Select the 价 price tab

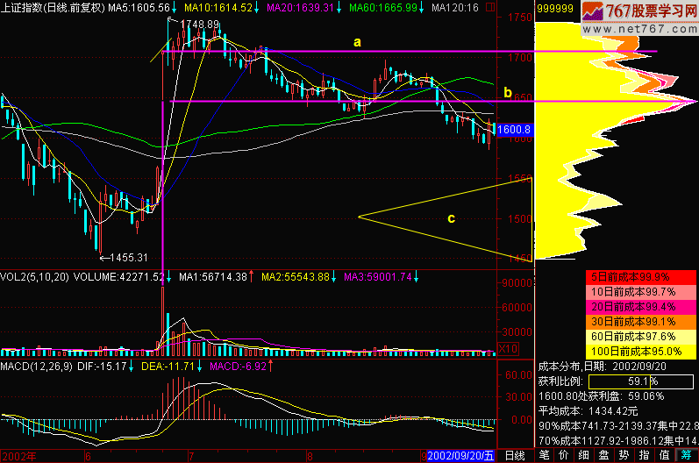565,456
